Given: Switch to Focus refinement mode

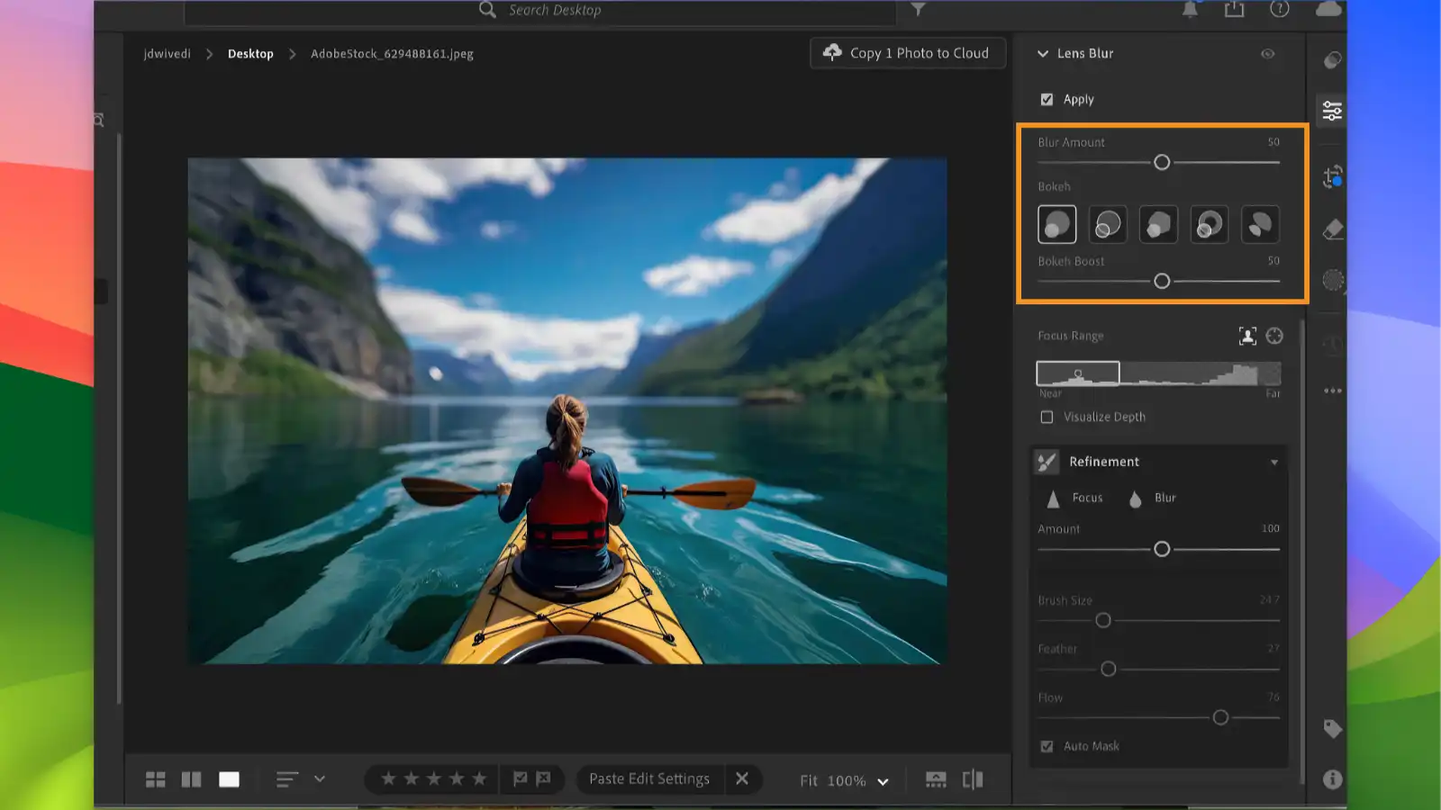Looking at the screenshot, I should [x=1075, y=498].
